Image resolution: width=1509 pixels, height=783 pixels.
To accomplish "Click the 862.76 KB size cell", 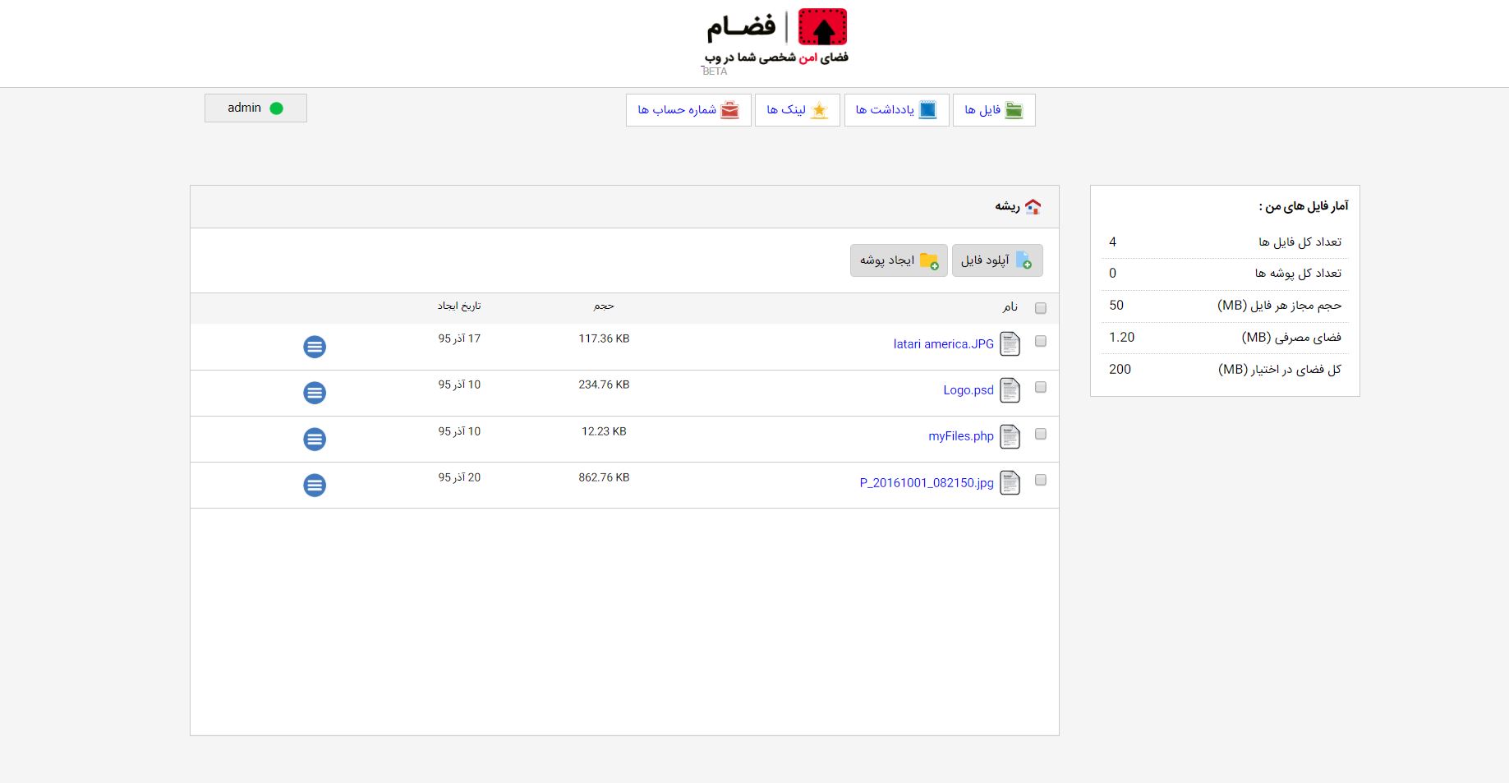I will tap(604, 477).
